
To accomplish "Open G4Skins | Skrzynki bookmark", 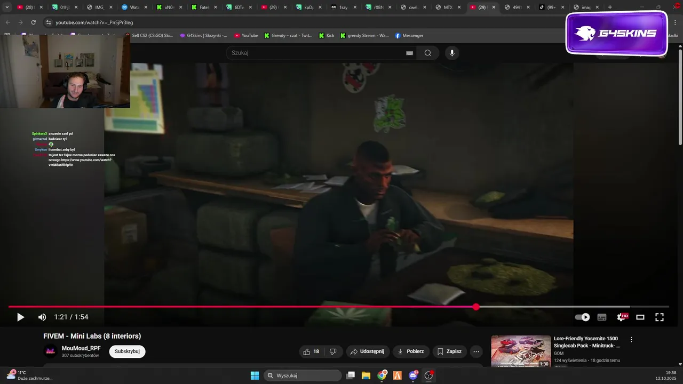I will click(203, 36).
